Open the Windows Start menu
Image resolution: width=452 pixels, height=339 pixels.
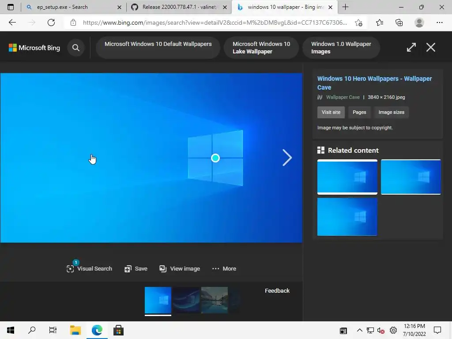pos(11,330)
